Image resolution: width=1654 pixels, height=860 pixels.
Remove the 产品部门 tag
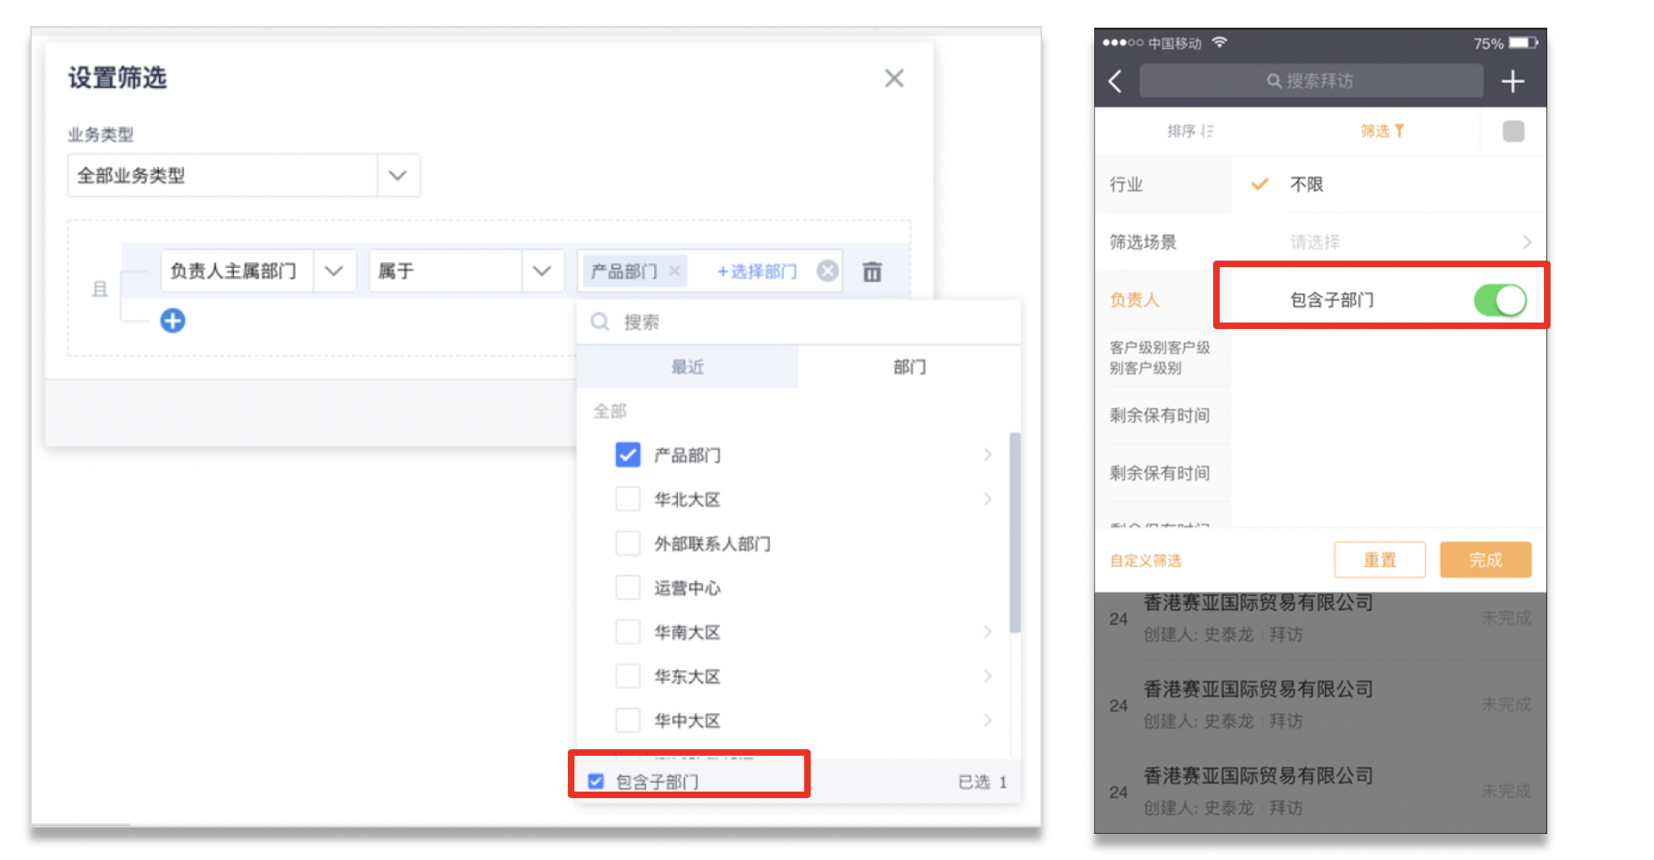675,271
